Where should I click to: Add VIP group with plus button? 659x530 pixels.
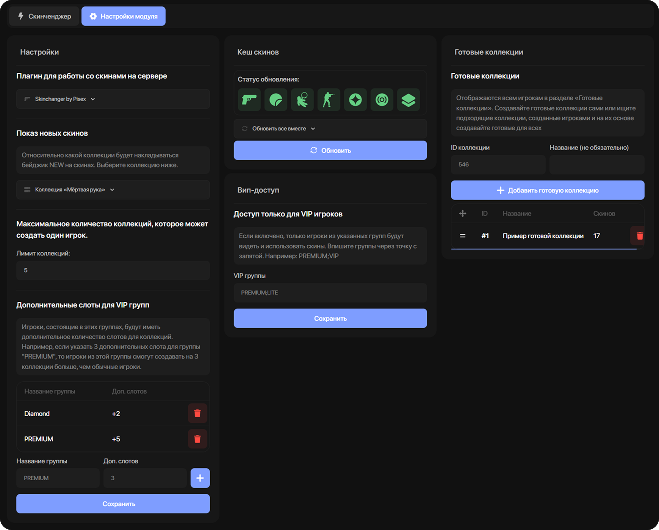click(200, 478)
